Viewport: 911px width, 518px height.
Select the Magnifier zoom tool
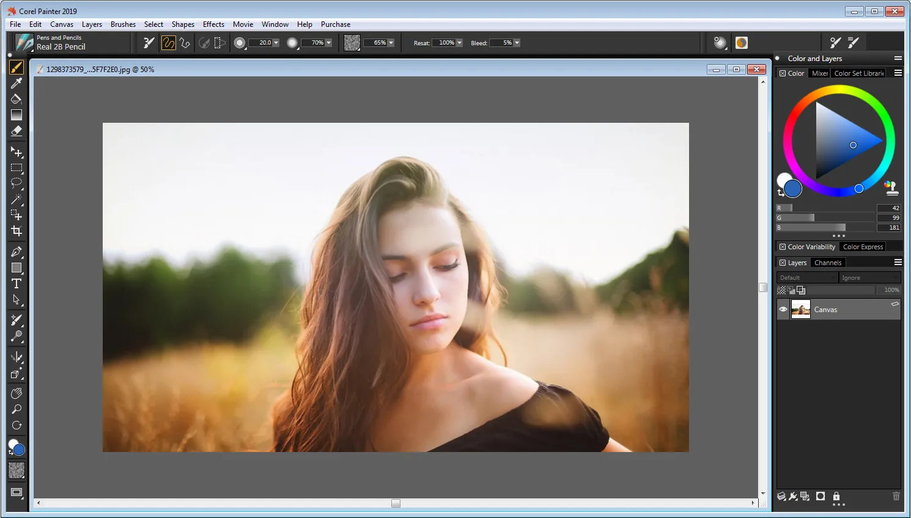coord(17,409)
